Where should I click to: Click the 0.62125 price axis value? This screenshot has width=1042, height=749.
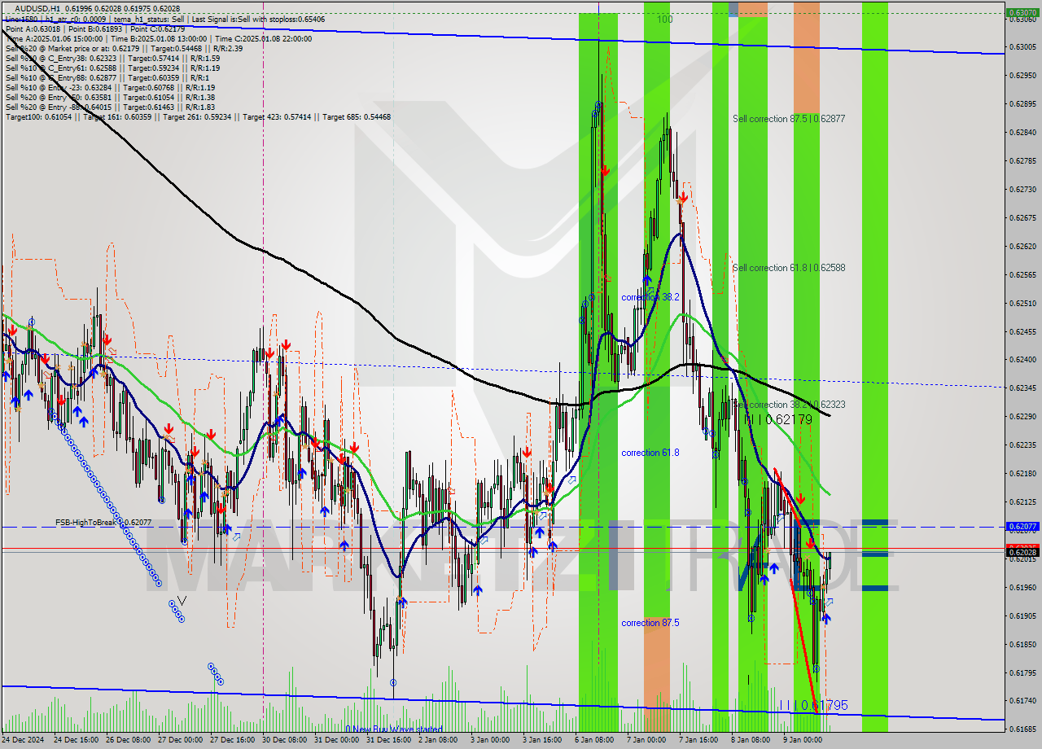[1022, 502]
